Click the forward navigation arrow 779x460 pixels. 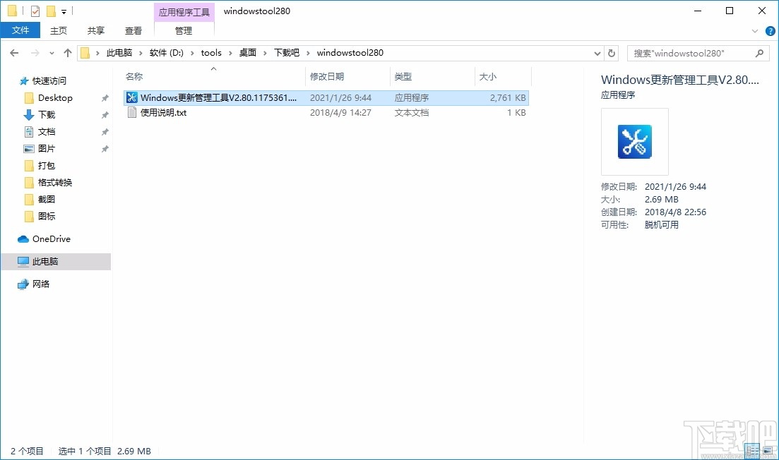tap(35, 53)
